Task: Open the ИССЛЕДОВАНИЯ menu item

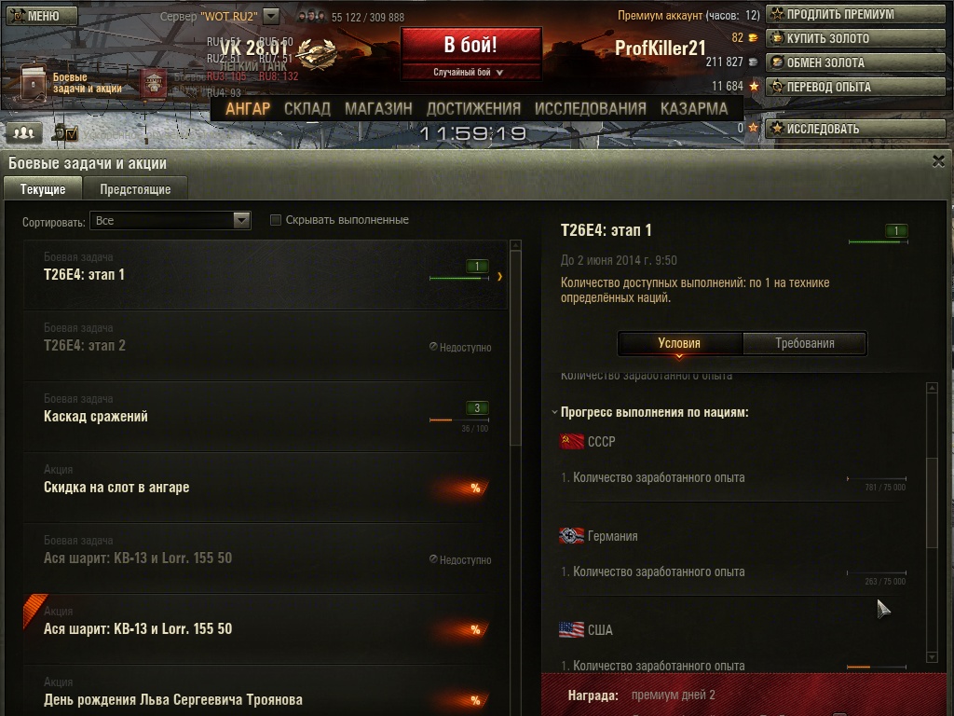Action: click(590, 109)
